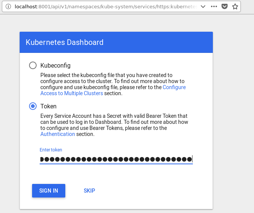Open the address bar history dropdown
The width and height of the screenshot is (254, 213).
click(x=204, y=7)
